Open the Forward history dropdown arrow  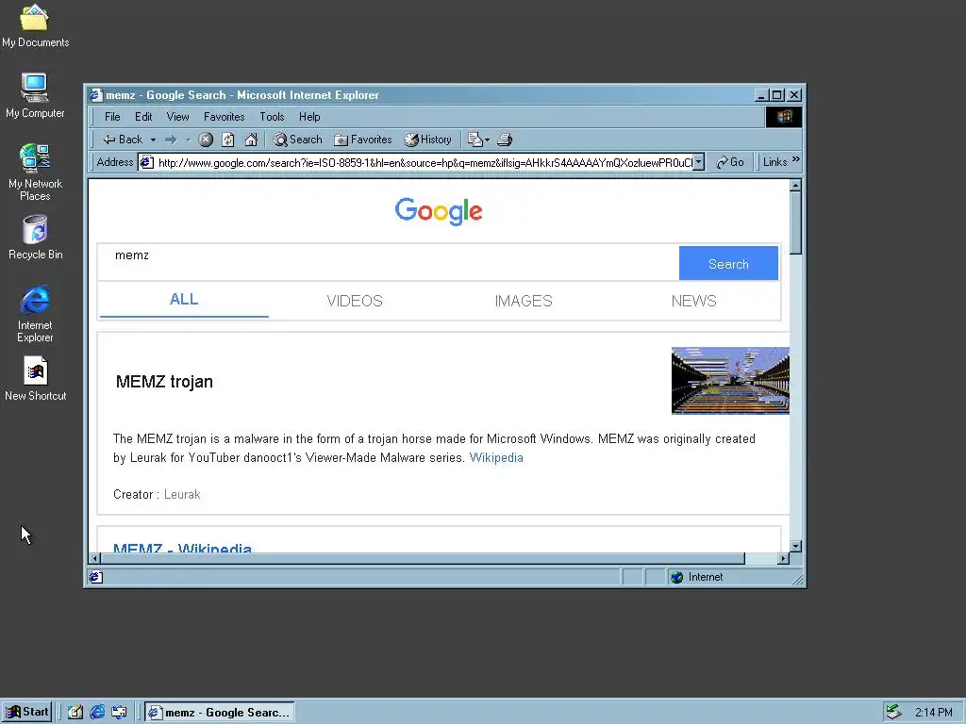pos(188,140)
